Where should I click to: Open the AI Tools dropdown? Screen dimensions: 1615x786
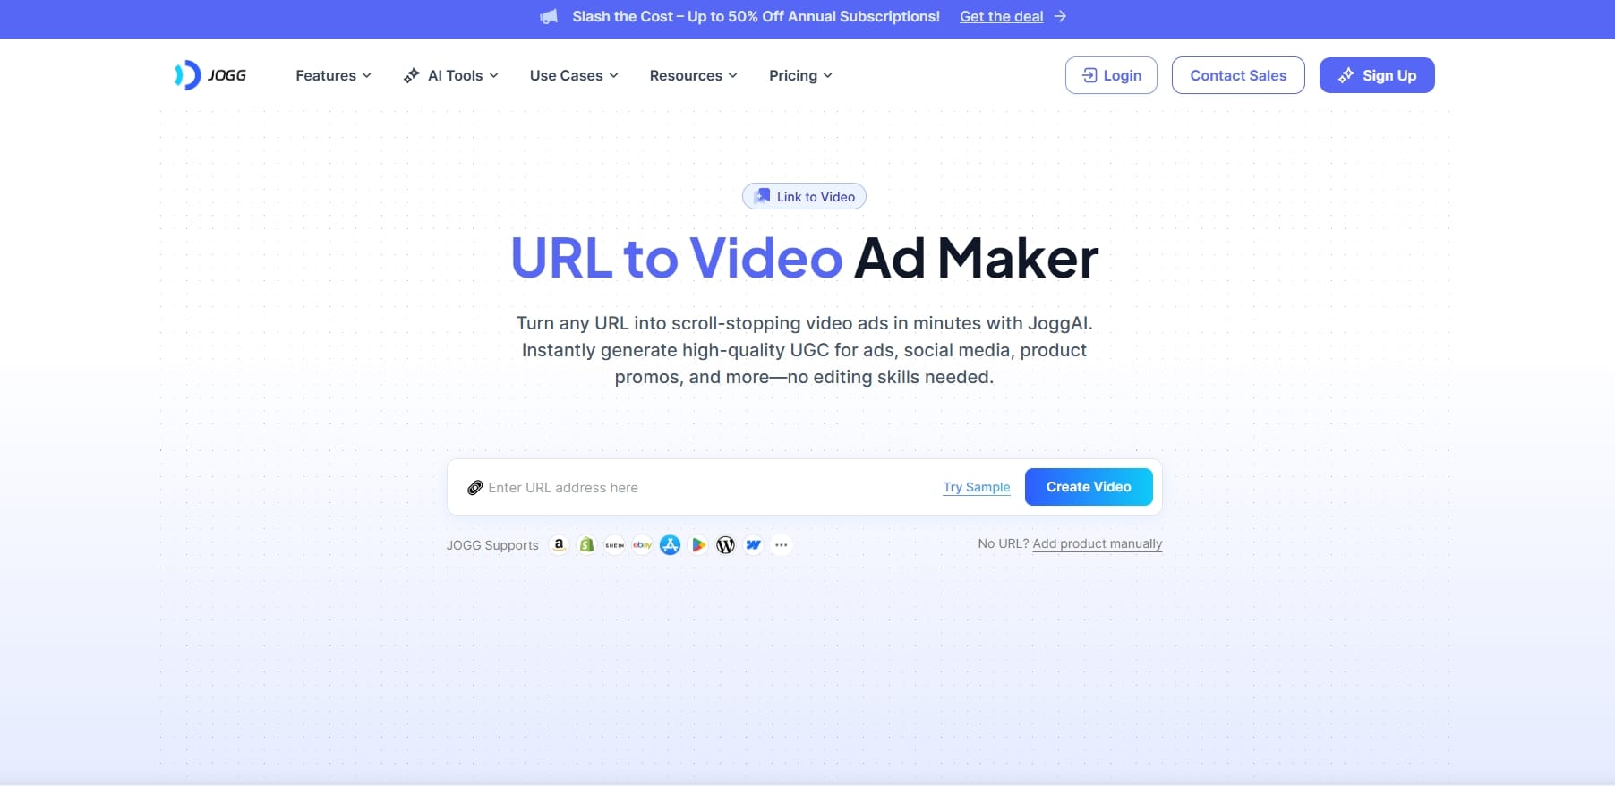coord(451,75)
